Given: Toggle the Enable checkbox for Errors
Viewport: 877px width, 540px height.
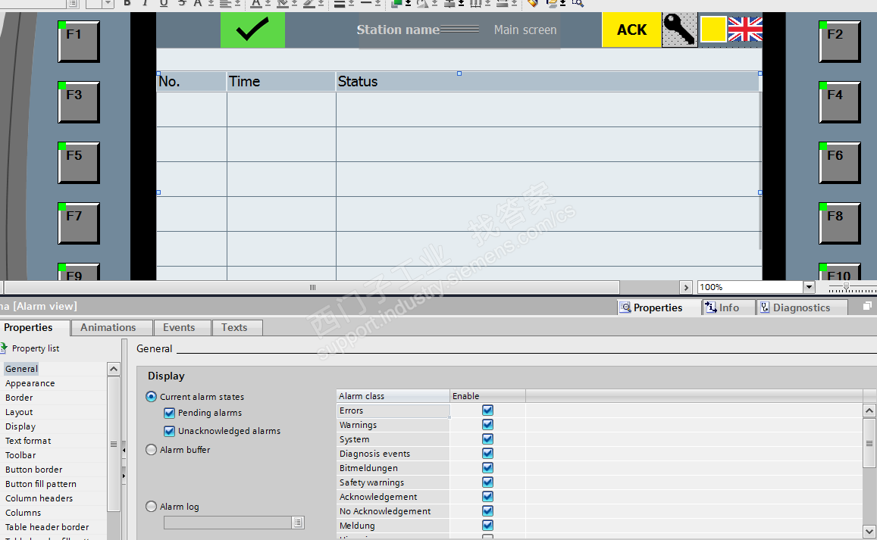Looking at the screenshot, I should [x=487, y=410].
